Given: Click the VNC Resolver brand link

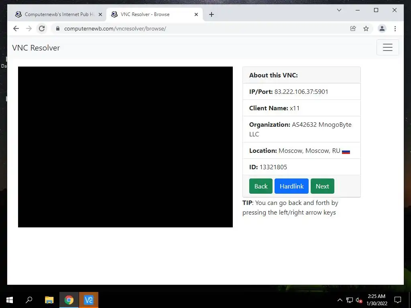Looking at the screenshot, I should [36, 48].
